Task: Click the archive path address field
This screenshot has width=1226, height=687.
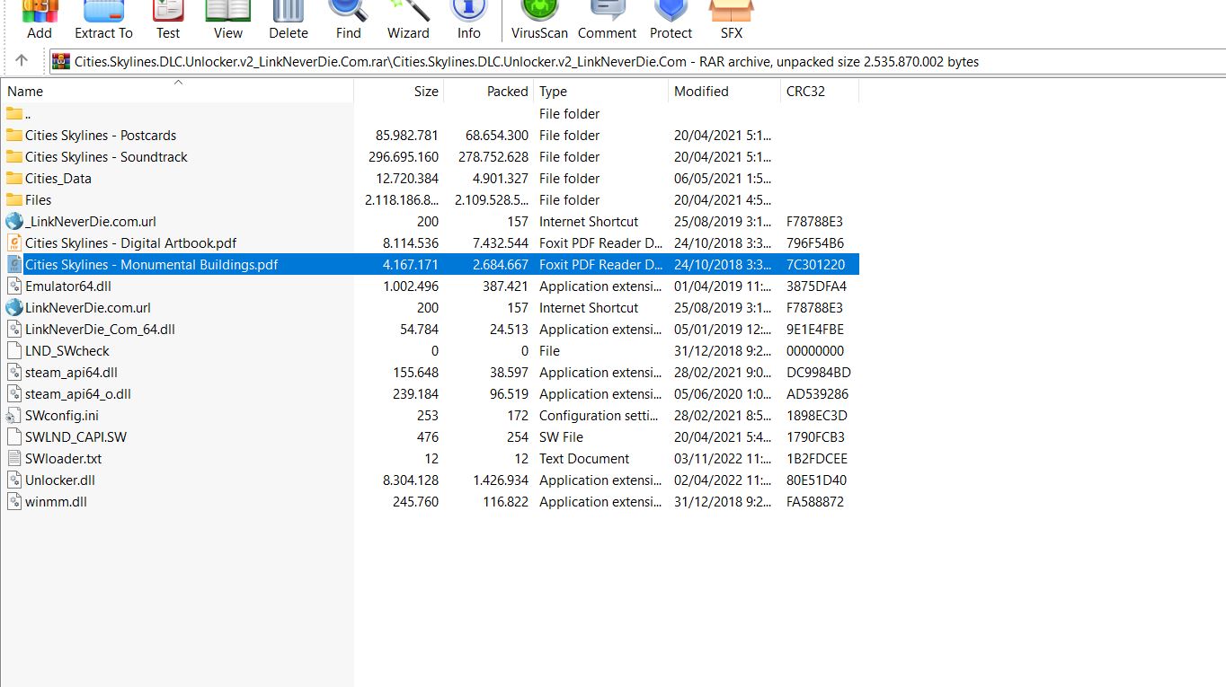Action: pyautogui.click(x=629, y=62)
